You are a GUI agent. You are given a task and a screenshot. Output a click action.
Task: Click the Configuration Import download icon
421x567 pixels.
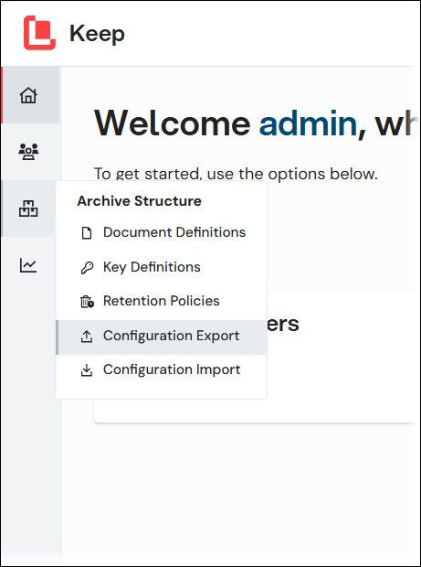click(x=86, y=370)
